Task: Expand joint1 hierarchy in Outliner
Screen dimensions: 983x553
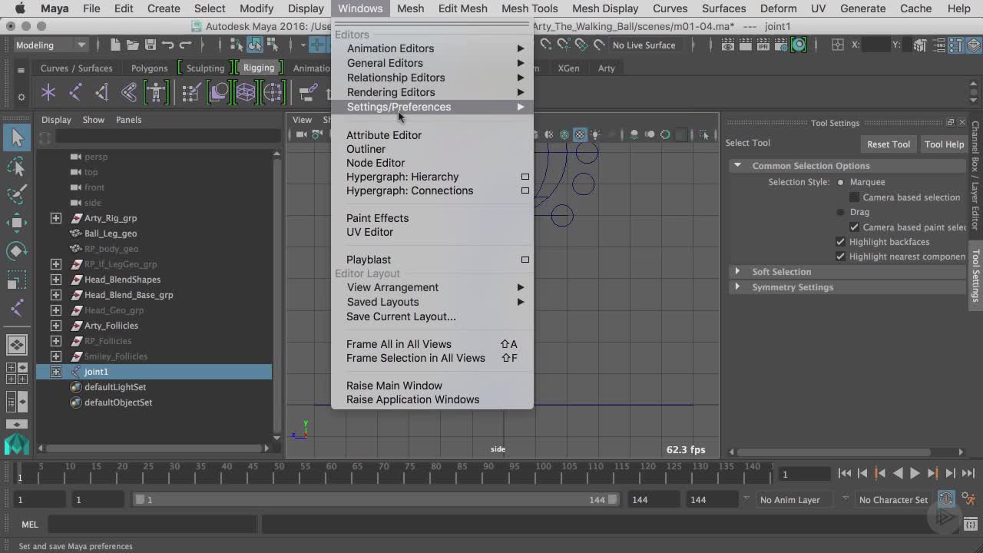Action: (x=56, y=372)
